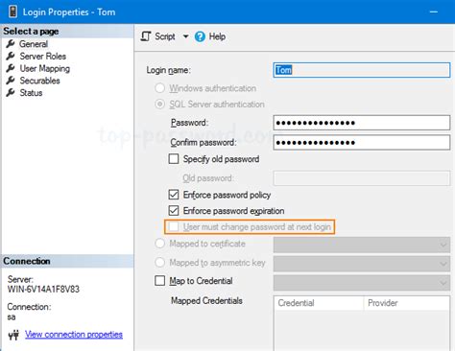Select Mapped to certificate radio button
This screenshot has width=455, height=351.
point(159,244)
